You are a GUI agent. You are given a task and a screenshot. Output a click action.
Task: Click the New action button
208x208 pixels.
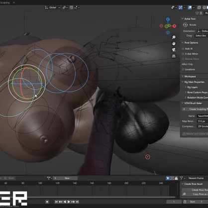tap(67, 178)
